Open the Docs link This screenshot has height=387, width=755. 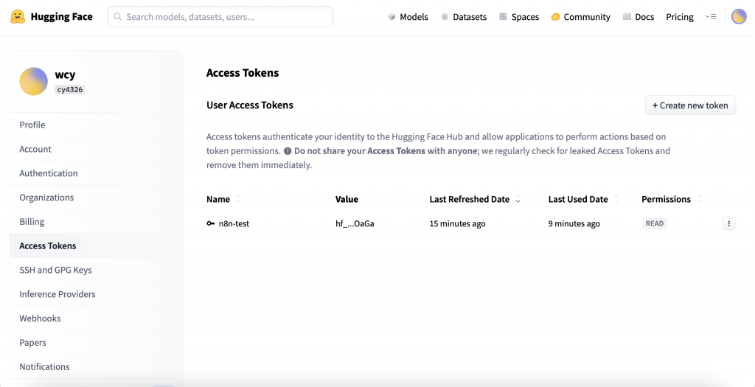[639, 17]
